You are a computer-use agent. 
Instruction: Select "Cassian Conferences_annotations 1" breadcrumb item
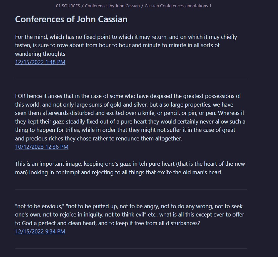(178, 6)
